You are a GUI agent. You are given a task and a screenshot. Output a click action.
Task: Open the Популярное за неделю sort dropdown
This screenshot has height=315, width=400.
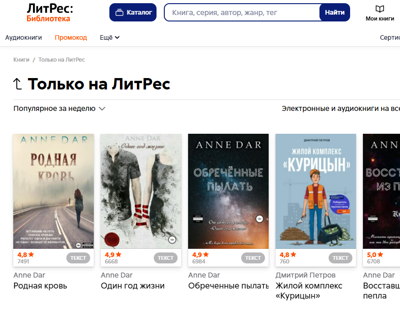coord(59,109)
